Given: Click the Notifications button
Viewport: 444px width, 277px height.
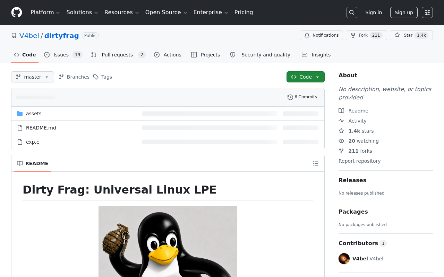Looking at the screenshot, I should 321,35.
